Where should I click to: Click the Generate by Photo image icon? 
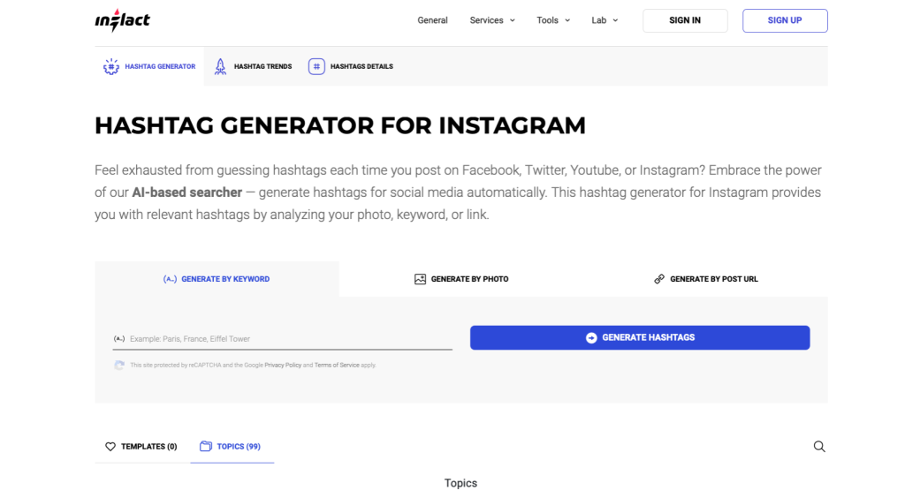pyautogui.click(x=420, y=279)
